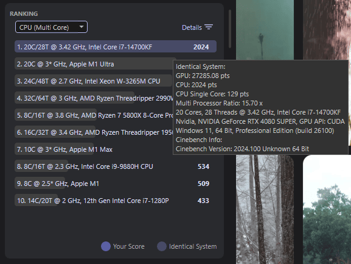Select ranking row 16C/32T AMD Ryzen Threadripper

94,132
